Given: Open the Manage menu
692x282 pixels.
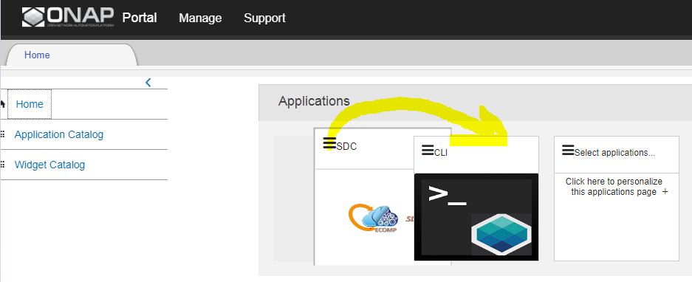Looking at the screenshot, I should tap(200, 18).
